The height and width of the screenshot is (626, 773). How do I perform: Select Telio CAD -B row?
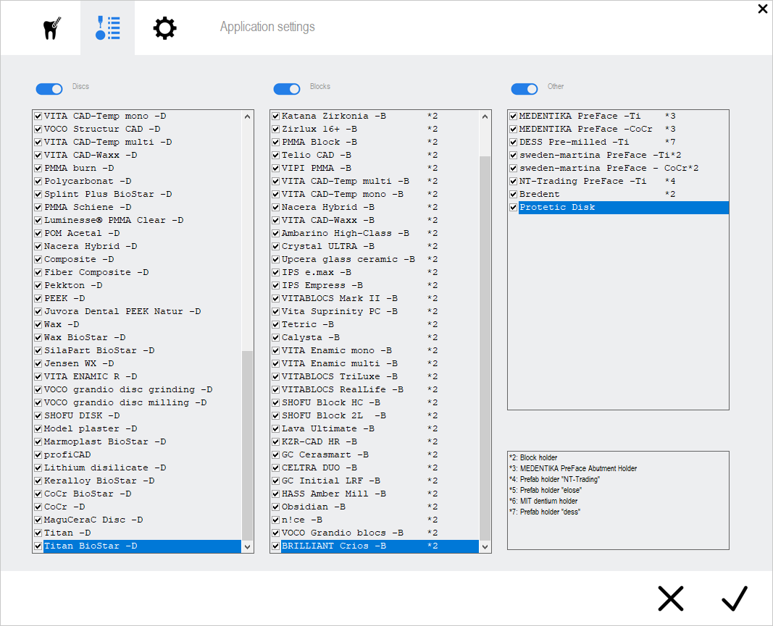tap(375, 155)
